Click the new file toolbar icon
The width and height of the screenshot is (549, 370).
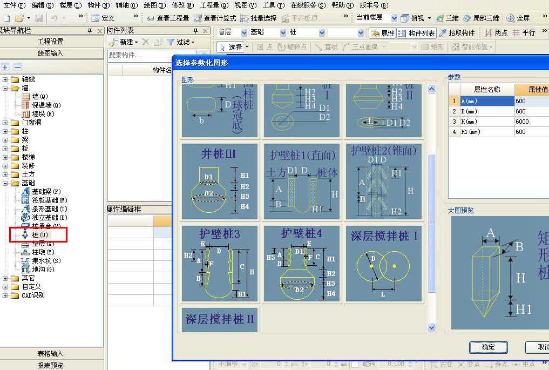pyautogui.click(x=6, y=18)
